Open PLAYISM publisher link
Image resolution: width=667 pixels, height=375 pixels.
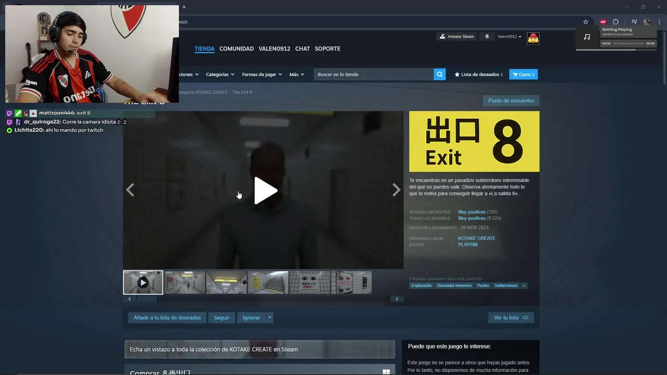point(467,244)
